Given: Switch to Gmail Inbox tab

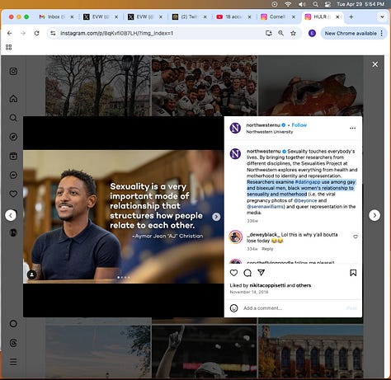Looking at the screenshot, I should [56, 16].
